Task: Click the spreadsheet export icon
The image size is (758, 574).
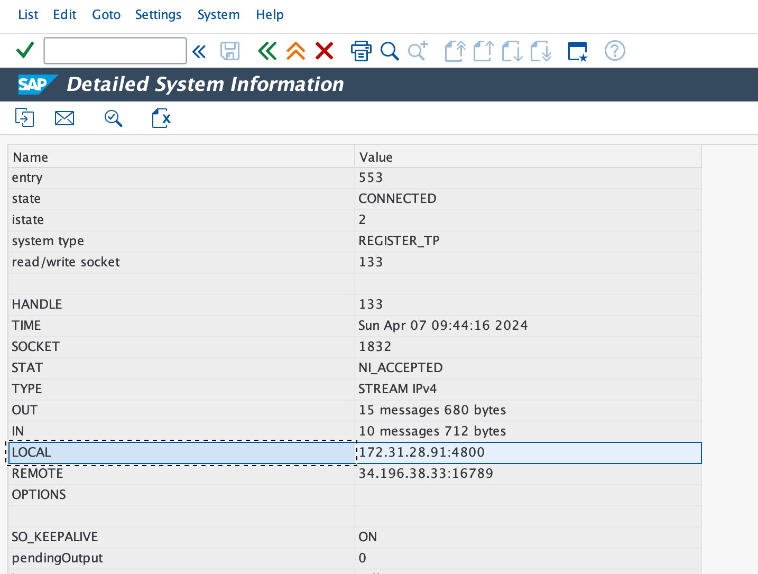Action: pos(161,118)
